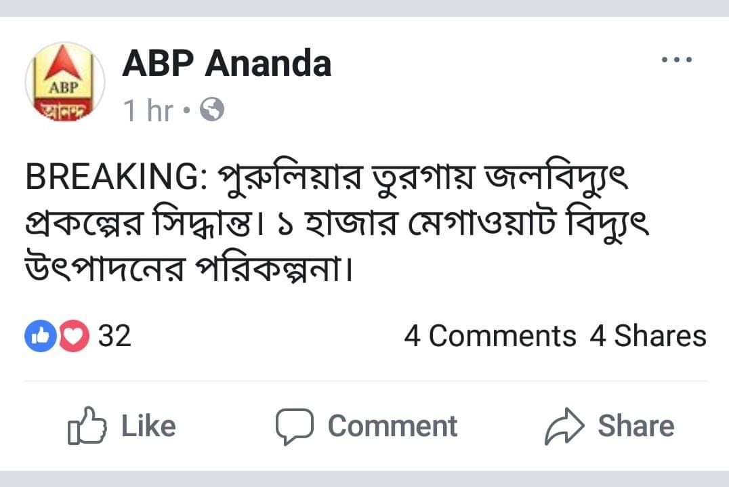Click the "1 hr" post timestamp
The width and height of the screenshot is (729, 487).
[x=148, y=110]
